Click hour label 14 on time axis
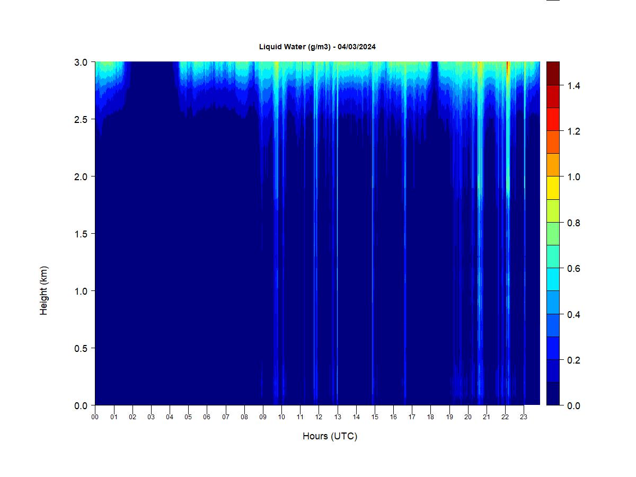636x477 pixels. [356, 417]
